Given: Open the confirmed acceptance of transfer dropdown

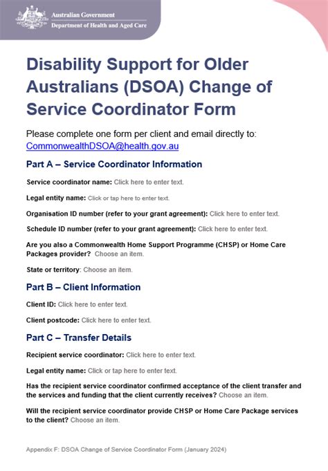Looking at the screenshot, I should click(243, 395).
